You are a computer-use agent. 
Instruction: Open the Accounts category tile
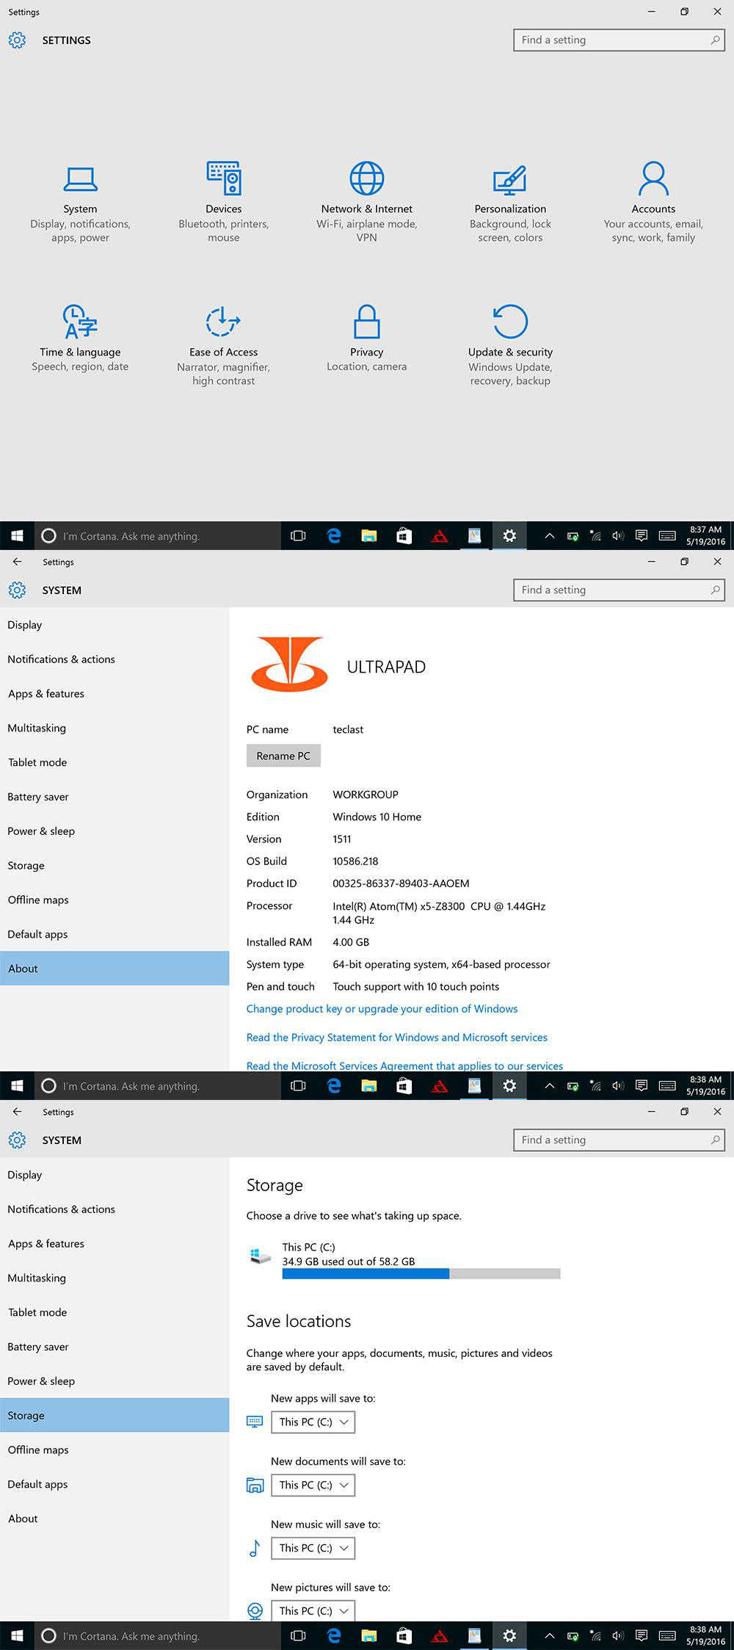point(653,203)
